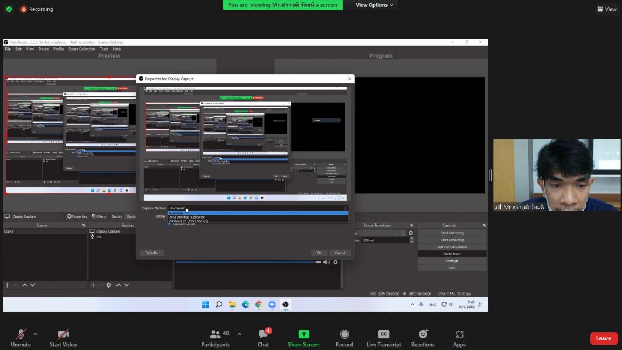Open the Zoom Chat panel
The image size is (622, 350).
264,338
